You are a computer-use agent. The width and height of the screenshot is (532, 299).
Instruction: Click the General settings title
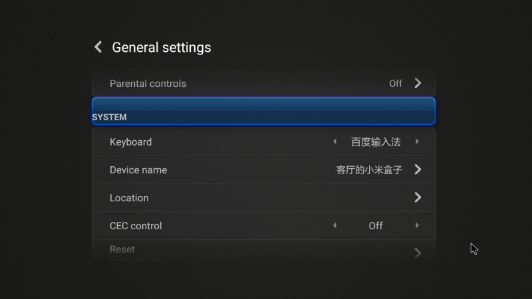[162, 47]
